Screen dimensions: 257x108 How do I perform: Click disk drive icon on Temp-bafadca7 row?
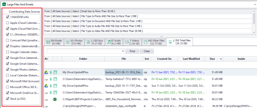tap(46, 79)
